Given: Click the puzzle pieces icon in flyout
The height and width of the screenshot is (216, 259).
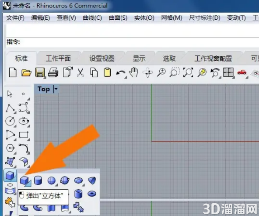Looking at the screenshot, I should 78,207.
